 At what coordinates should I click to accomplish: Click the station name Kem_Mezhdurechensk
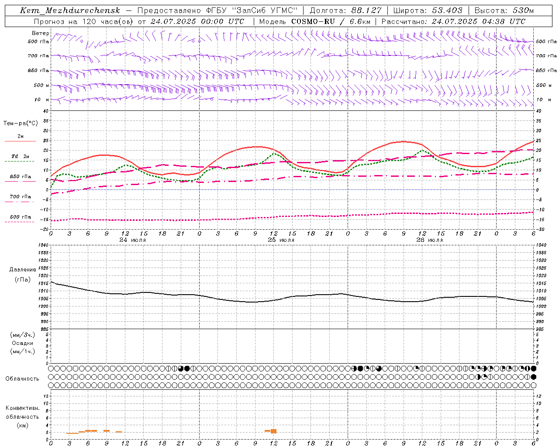[x=70, y=10]
